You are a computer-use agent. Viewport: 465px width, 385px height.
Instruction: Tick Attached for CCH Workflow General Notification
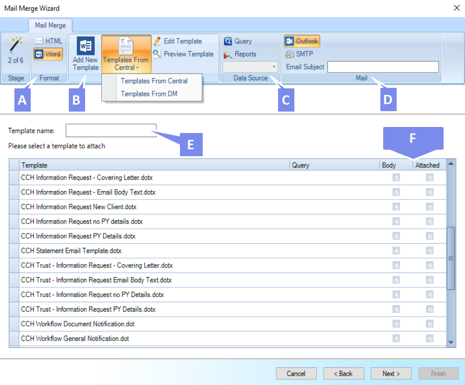point(430,338)
